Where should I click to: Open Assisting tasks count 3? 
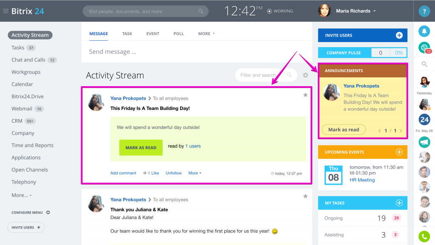[384, 235]
